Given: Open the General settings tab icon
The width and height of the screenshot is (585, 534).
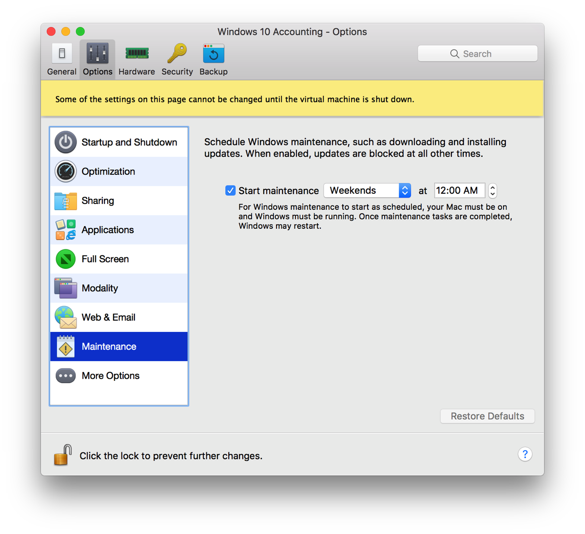Looking at the screenshot, I should 62,54.
